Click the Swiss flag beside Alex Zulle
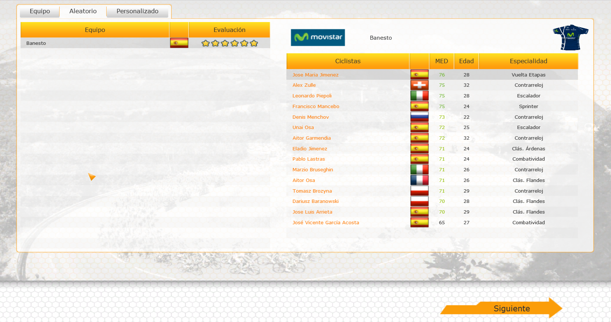Image resolution: width=611 pixels, height=322 pixels. click(419, 85)
